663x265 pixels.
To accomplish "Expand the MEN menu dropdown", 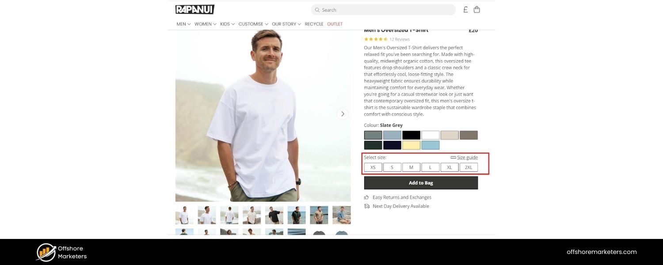I will 183,24.
